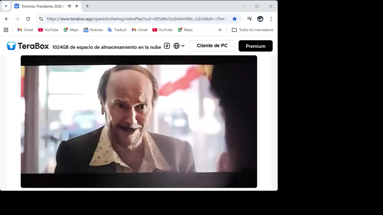Click the Cliente de PC button
The height and width of the screenshot is (215, 383).
[212, 46]
